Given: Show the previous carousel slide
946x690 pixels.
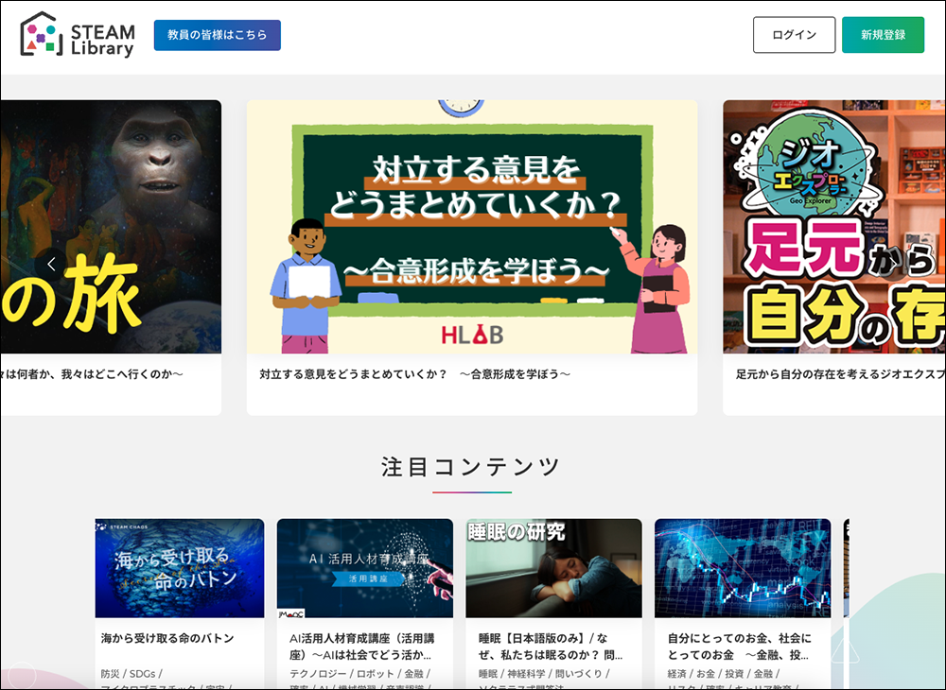Looking at the screenshot, I should 51,264.
